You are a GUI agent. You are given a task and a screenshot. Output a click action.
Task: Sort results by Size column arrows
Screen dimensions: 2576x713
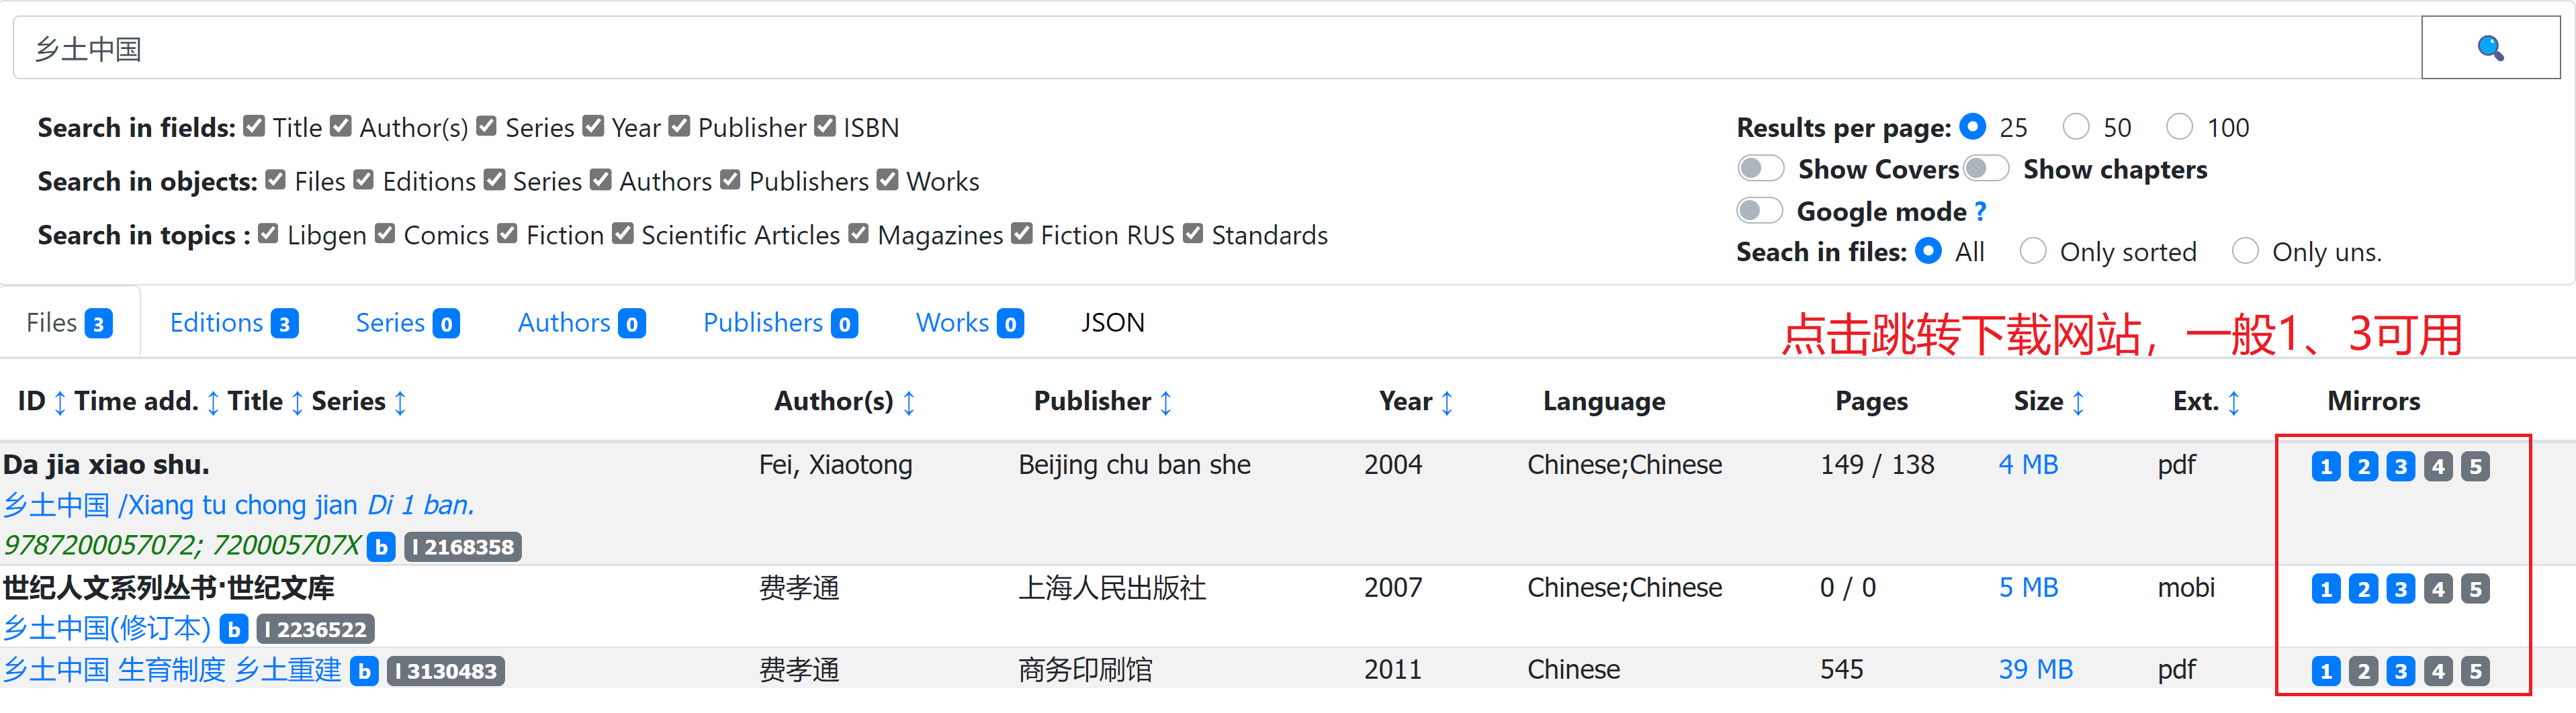tap(2078, 403)
